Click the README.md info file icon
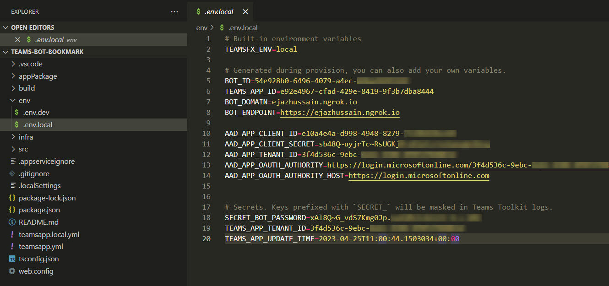This screenshot has height=286, width=609. pos(12,222)
